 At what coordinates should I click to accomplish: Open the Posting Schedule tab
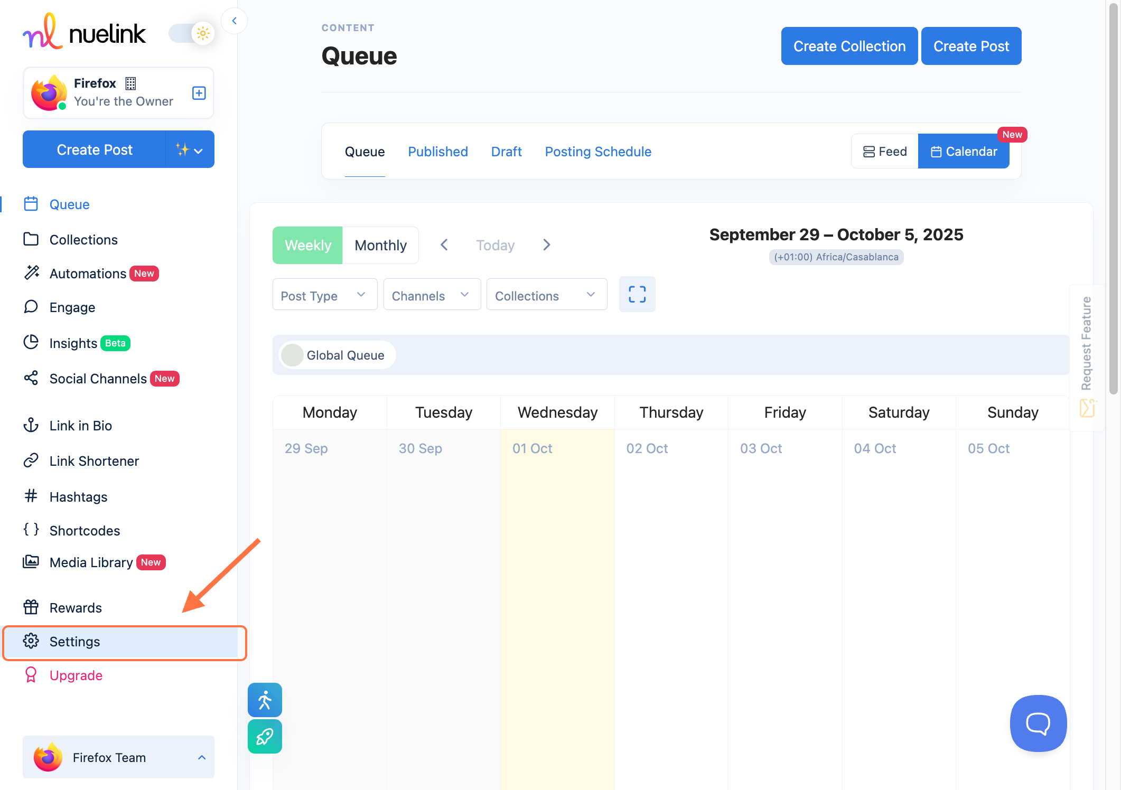(598, 152)
